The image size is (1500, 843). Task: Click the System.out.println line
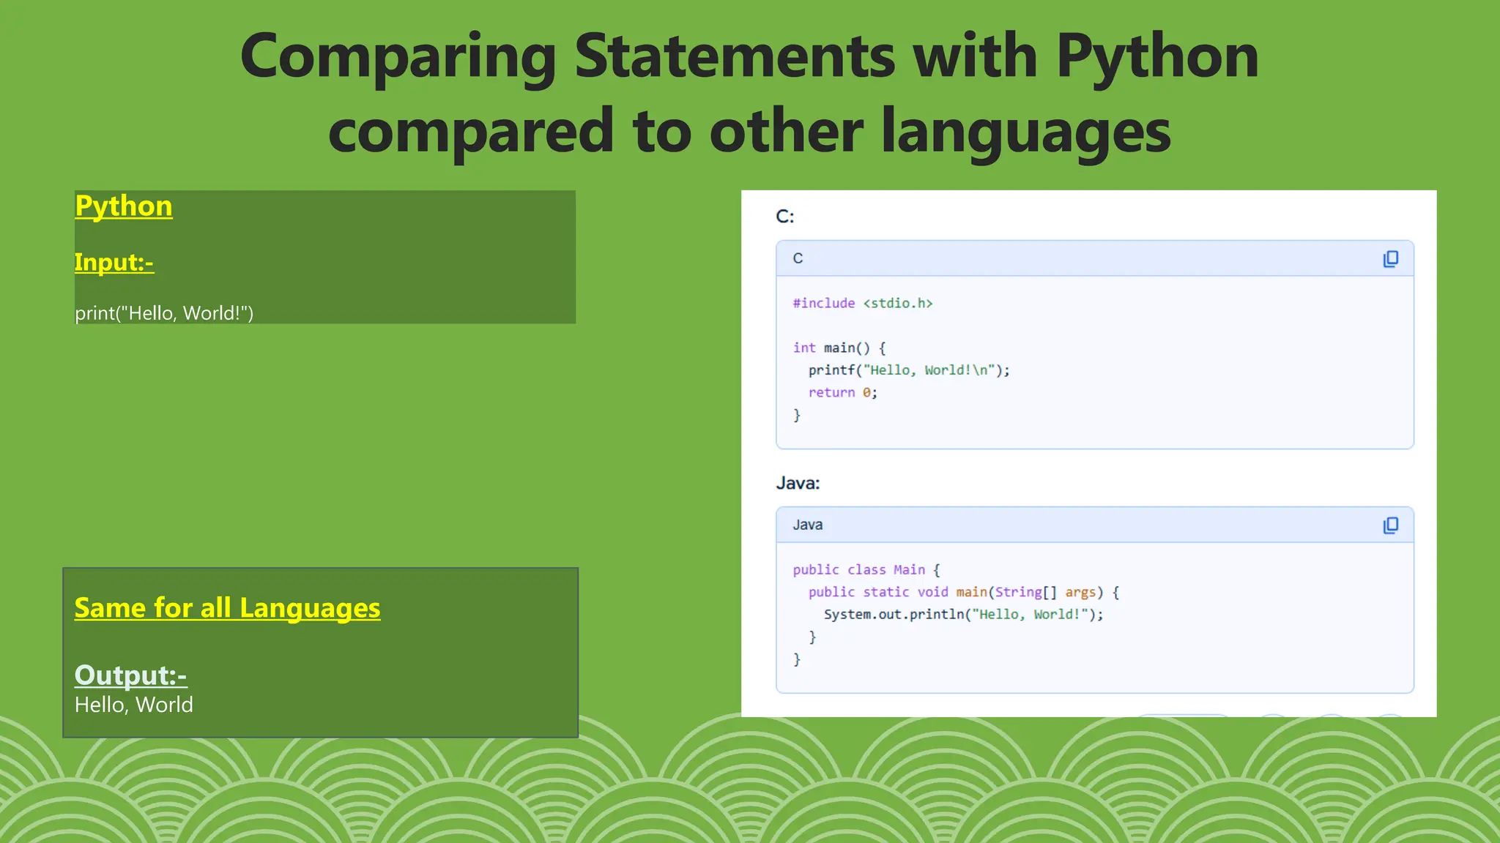(x=963, y=614)
